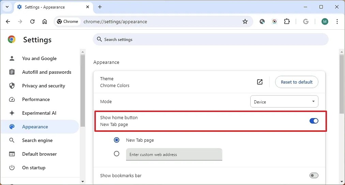
Task: Open Default browser settings
Action: [x=40, y=154]
